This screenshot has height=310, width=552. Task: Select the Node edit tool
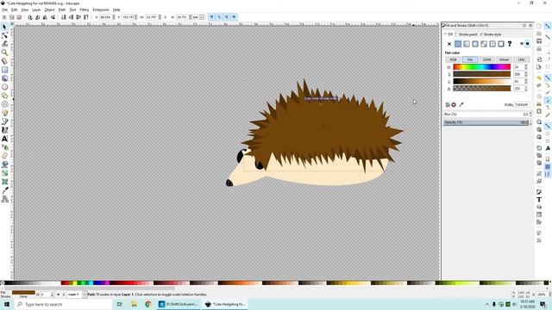coord(4,35)
